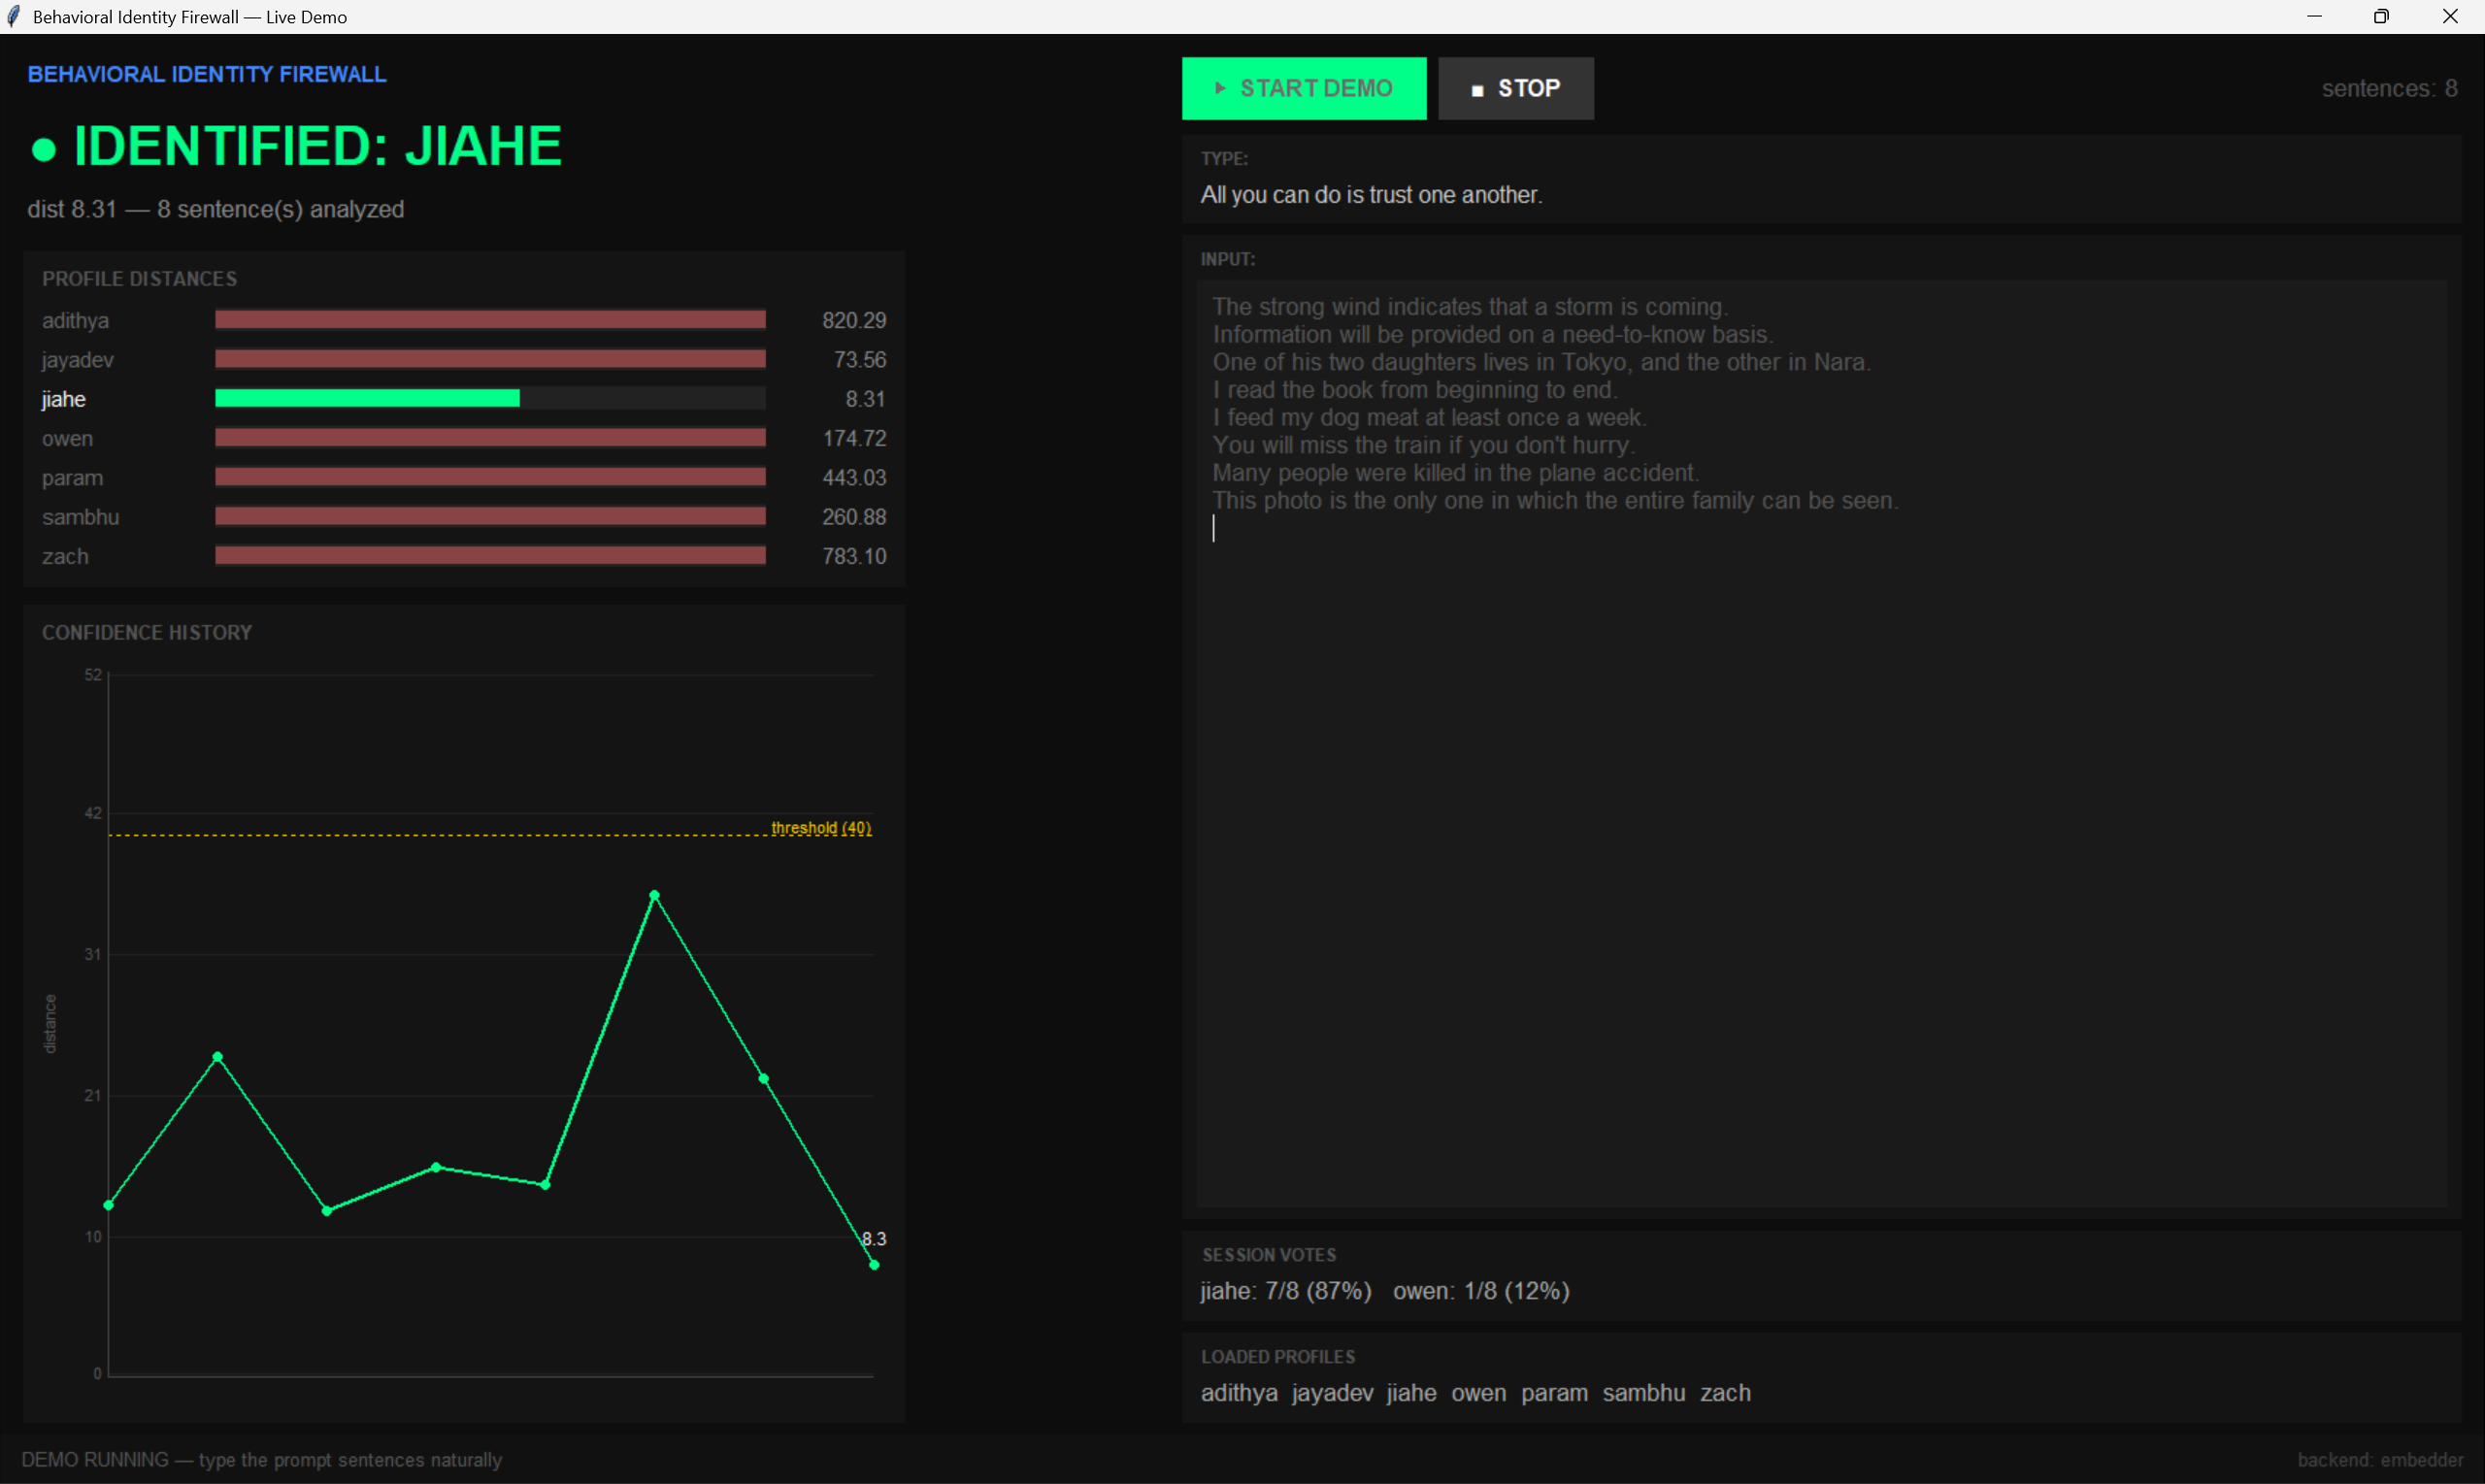The image size is (2485, 1484).
Task: Click the threshold (40) label on chart
Action: coord(820,827)
